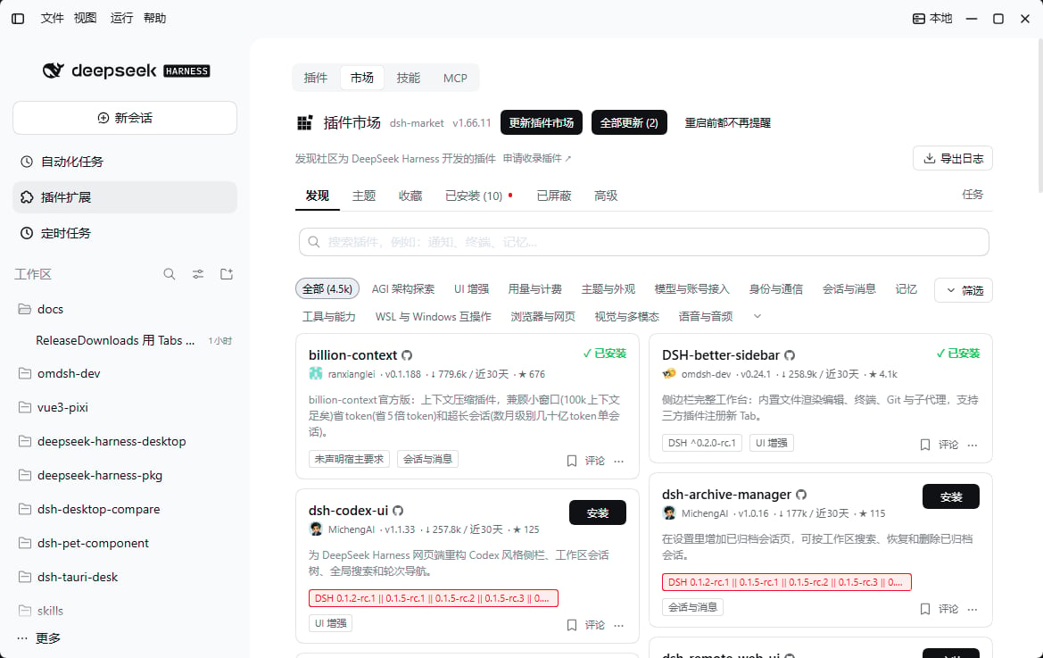Open the 已屏蔽 sub-tab

(554, 196)
